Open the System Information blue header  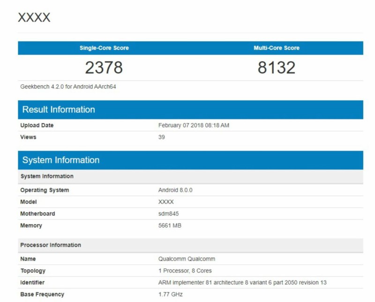[61, 160]
